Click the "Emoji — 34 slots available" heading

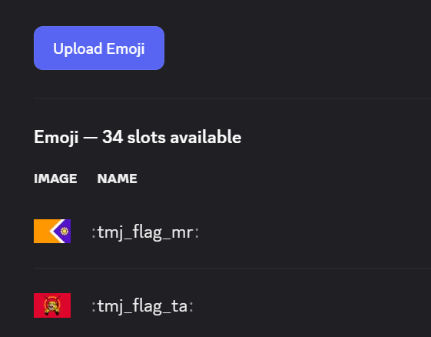(x=138, y=137)
